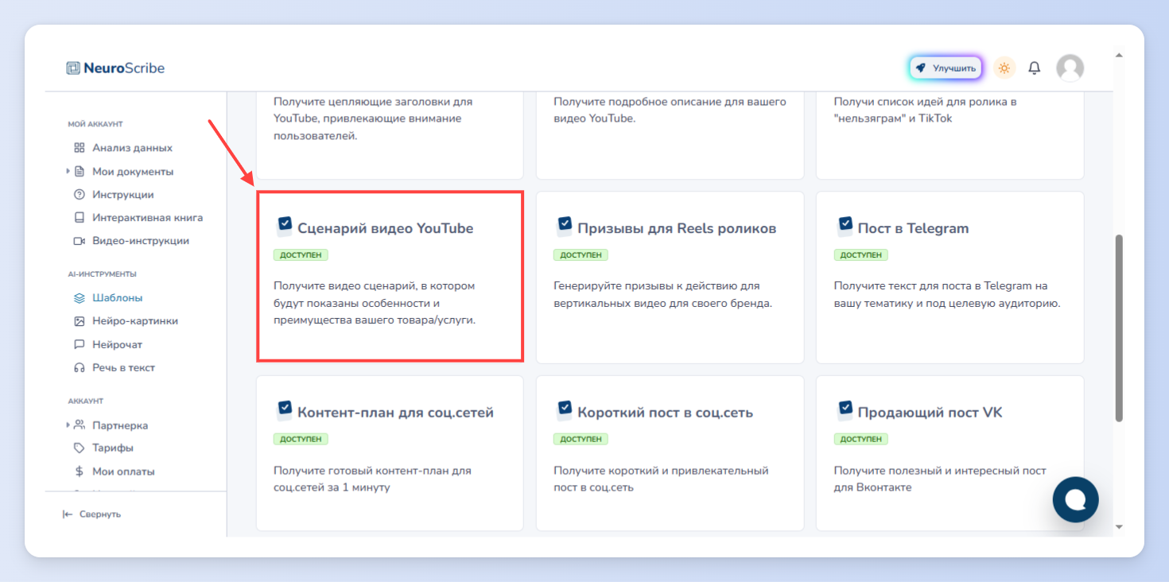The height and width of the screenshot is (582, 1169).
Task: Select Шаблоны in the sidebar
Action: 118,298
